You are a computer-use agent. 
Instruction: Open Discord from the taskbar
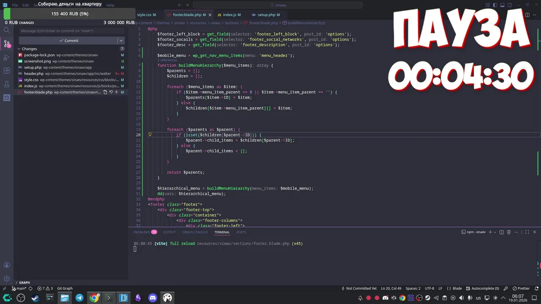coord(153,298)
